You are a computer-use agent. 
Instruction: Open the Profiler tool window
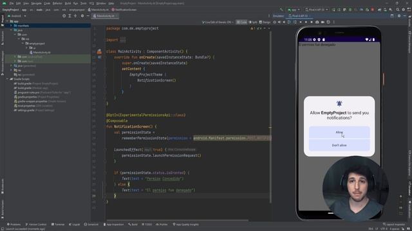click(162, 225)
